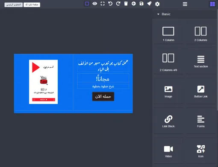218x167 pixels.
Task: Click the floppy disk save icon
Action: pos(141,4)
